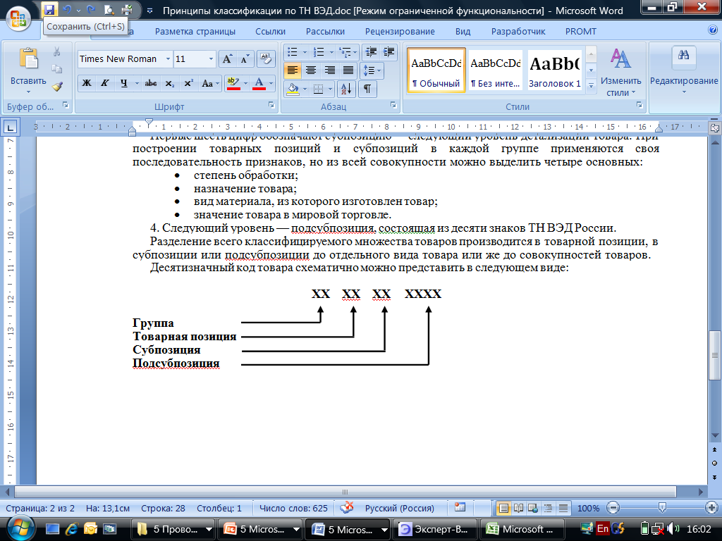
Task: Open the PROMT ribbon tab
Action: (x=581, y=31)
